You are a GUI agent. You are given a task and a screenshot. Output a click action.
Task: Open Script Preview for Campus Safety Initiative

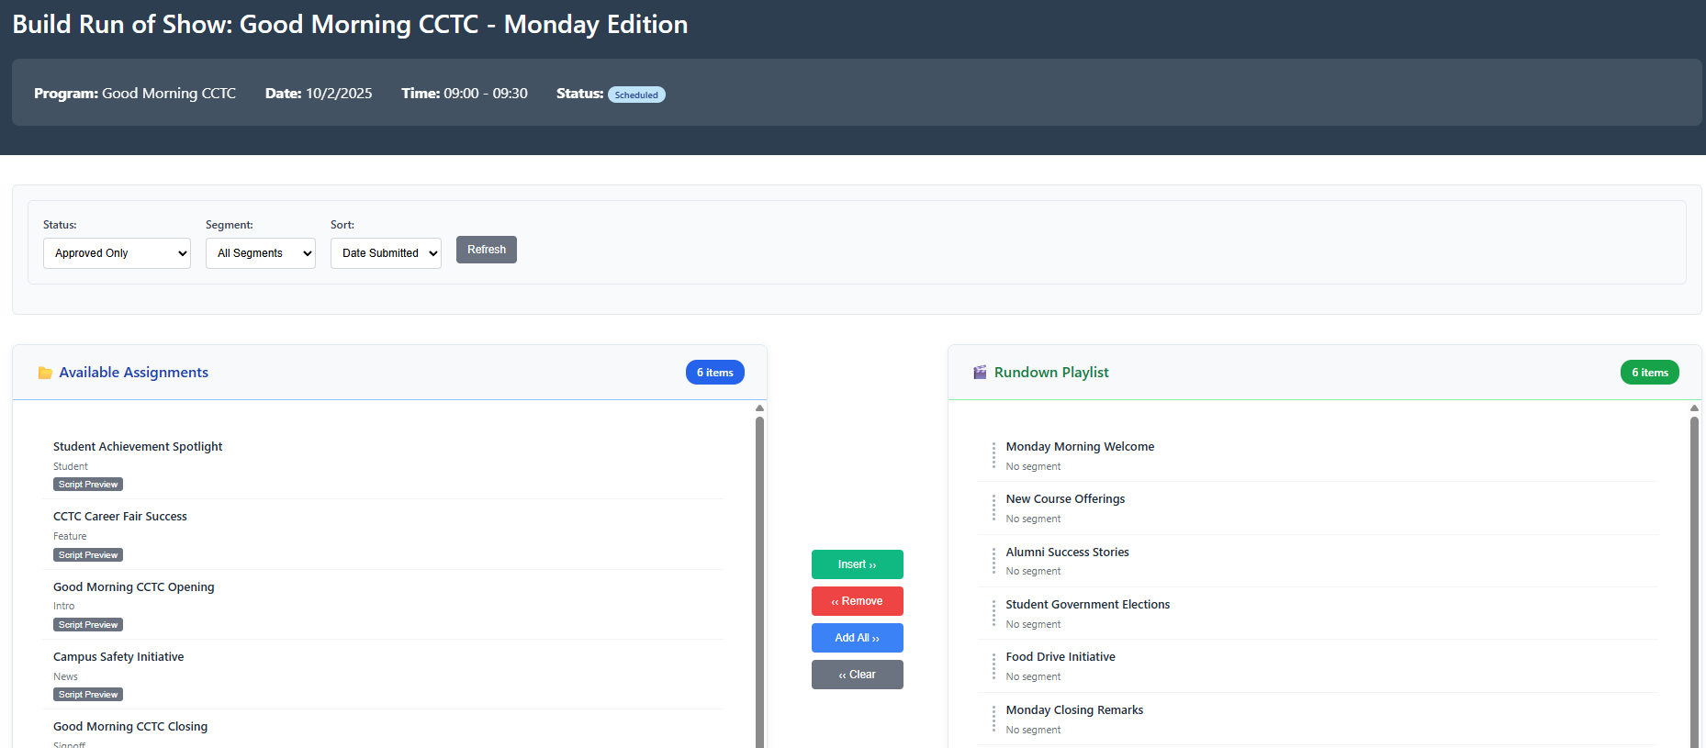click(88, 695)
